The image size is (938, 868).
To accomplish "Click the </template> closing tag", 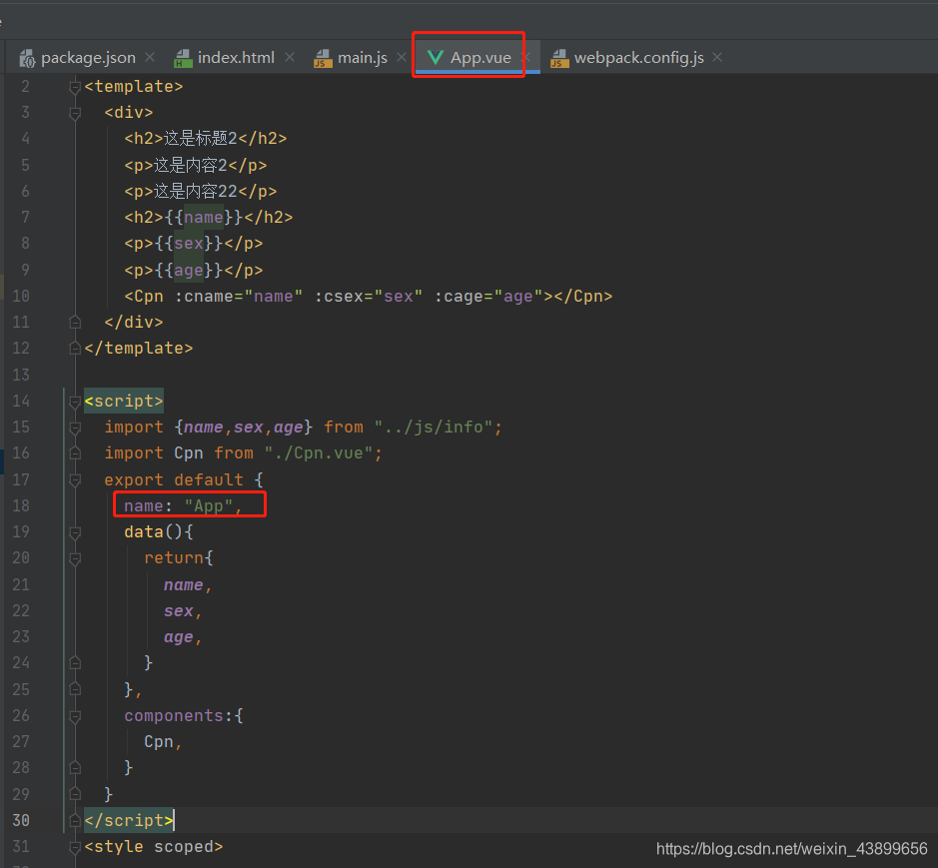I will pos(139,349).
